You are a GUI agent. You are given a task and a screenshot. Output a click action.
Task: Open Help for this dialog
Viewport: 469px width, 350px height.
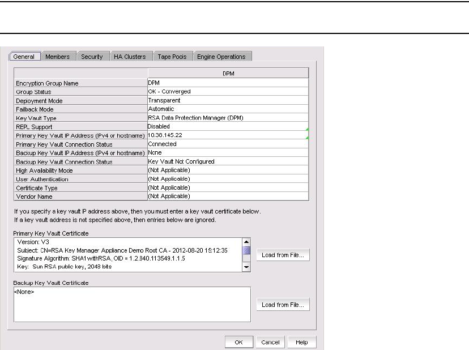[302, 342]
